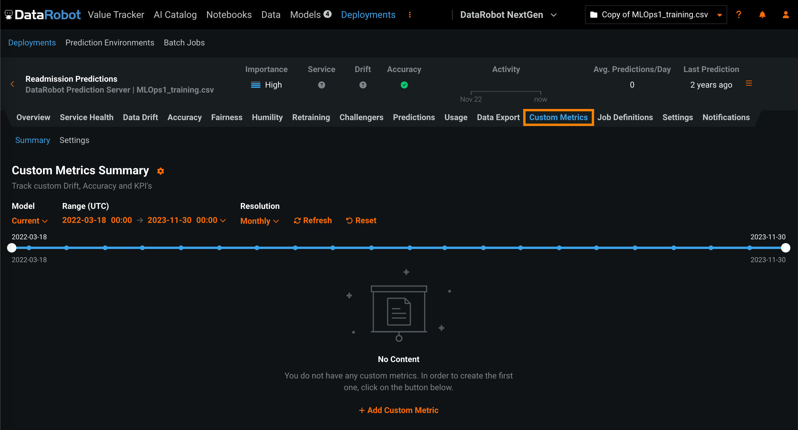Open the Copy of MLOps1_training.csv project dropdown
This screenshot has height=430, width=798.
pos(656,15)
